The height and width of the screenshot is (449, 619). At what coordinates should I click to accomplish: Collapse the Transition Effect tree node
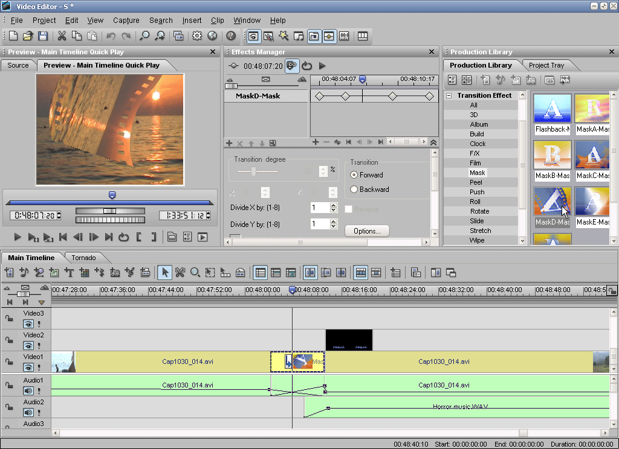449,96
